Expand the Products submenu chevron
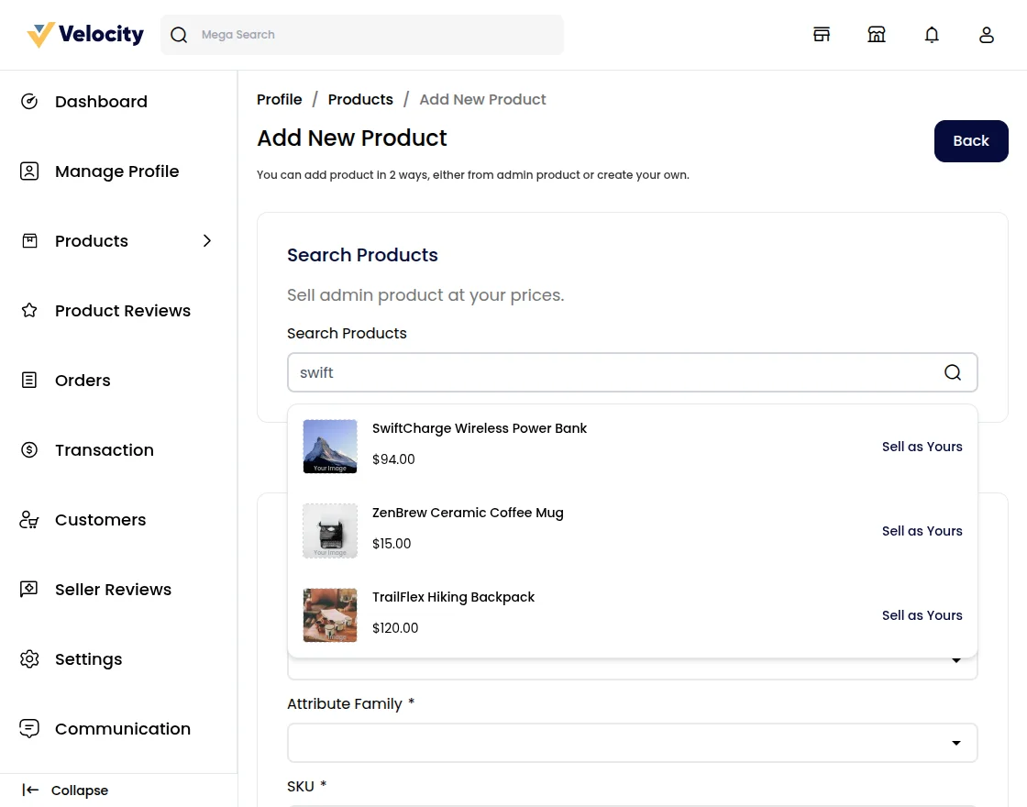Screen dimensions: 1027x807 tap(207, 241)
